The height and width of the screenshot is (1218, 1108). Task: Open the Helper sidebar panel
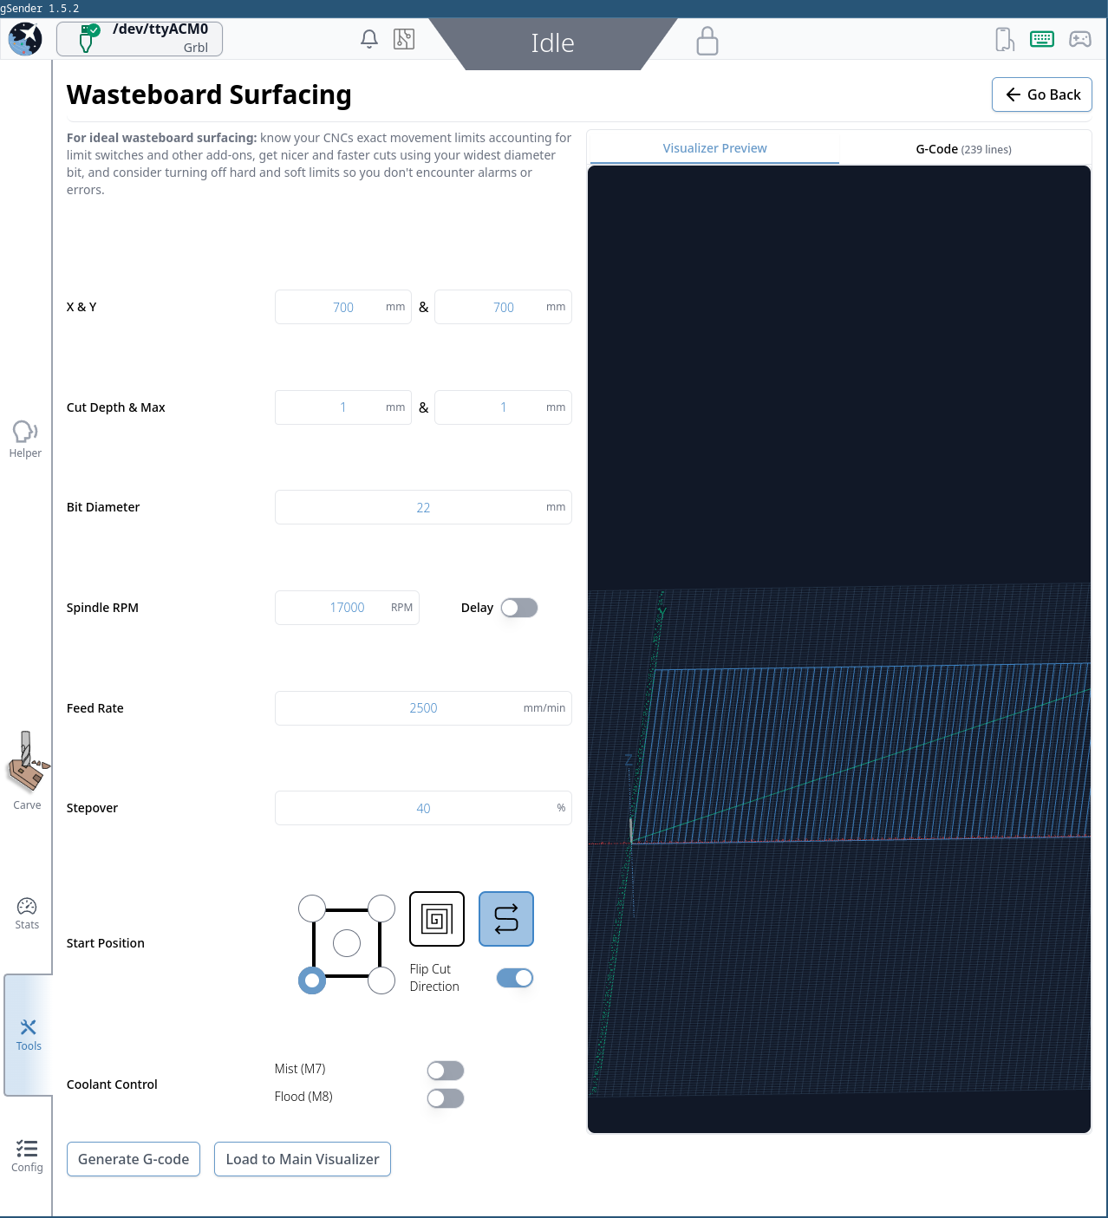click(x=25, y=439)
